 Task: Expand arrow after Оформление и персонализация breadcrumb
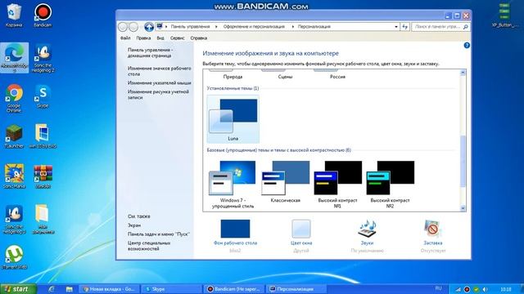pos(293,27)
